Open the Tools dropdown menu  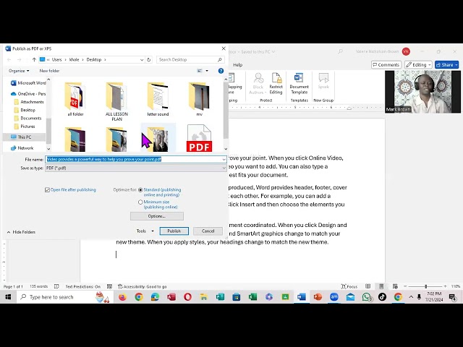tap(145, 231)
